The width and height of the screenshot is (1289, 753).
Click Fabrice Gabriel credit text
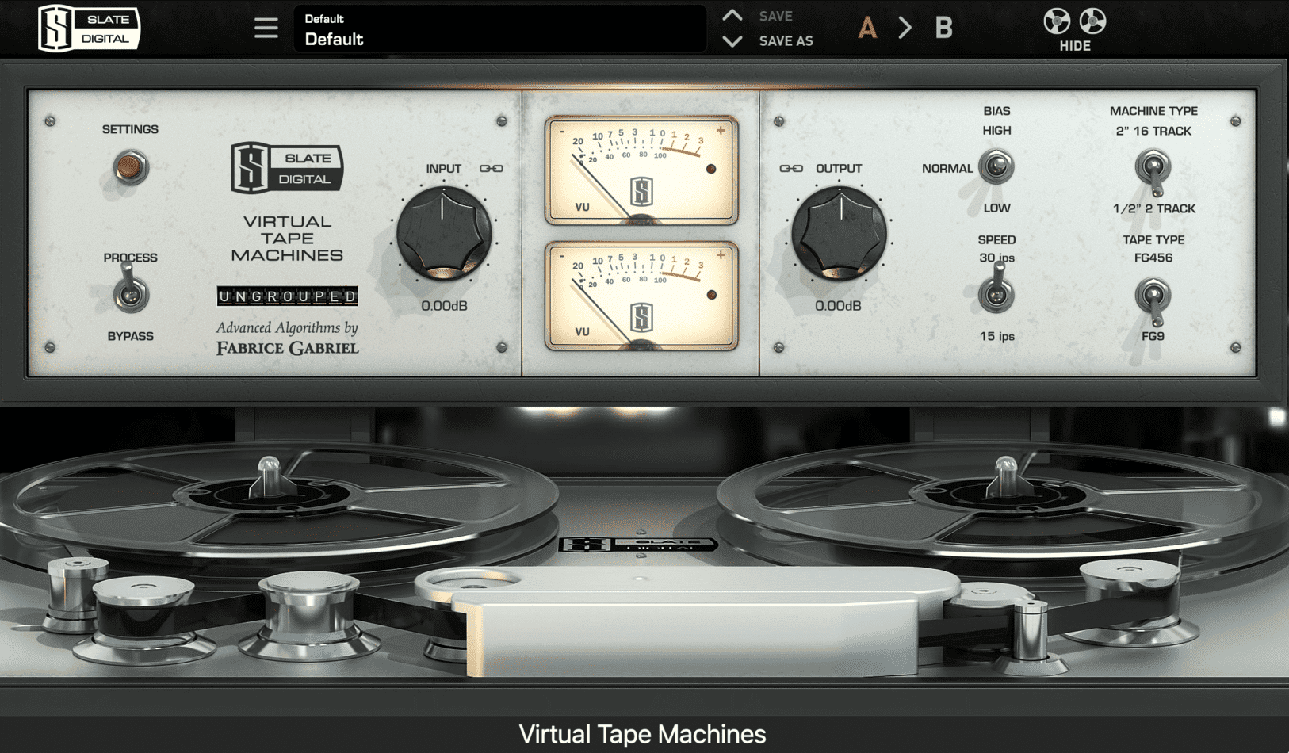click(x=288, y=348)
